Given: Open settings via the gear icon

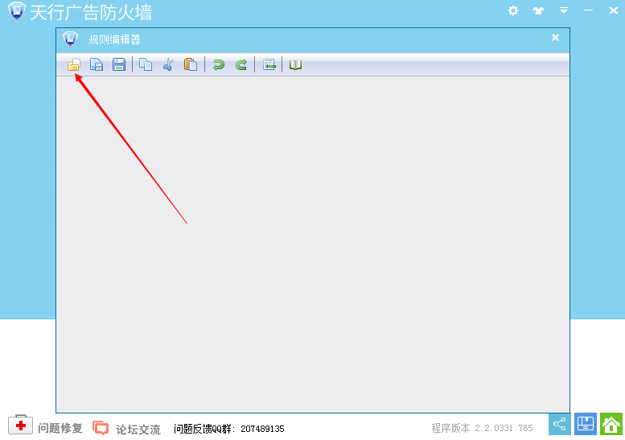Looking at the screenshot, I should [x=513, y=10].
